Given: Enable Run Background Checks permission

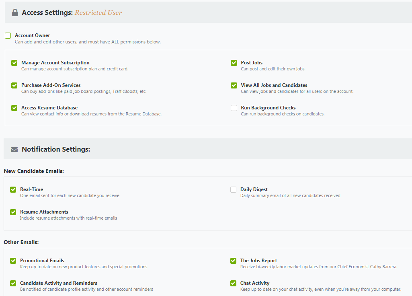Looking at the screenshot, I should tap(234, 108).
